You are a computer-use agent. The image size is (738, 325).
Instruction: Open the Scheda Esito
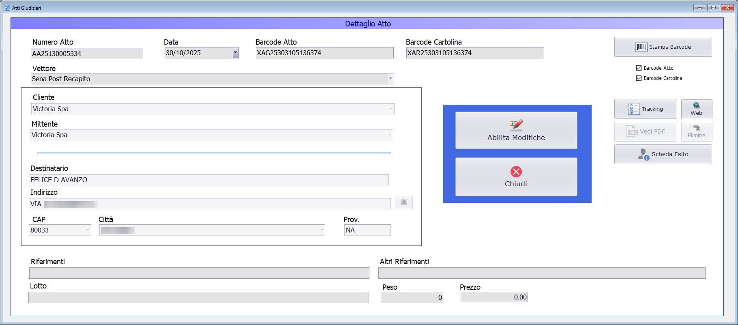tap(663, 155)
